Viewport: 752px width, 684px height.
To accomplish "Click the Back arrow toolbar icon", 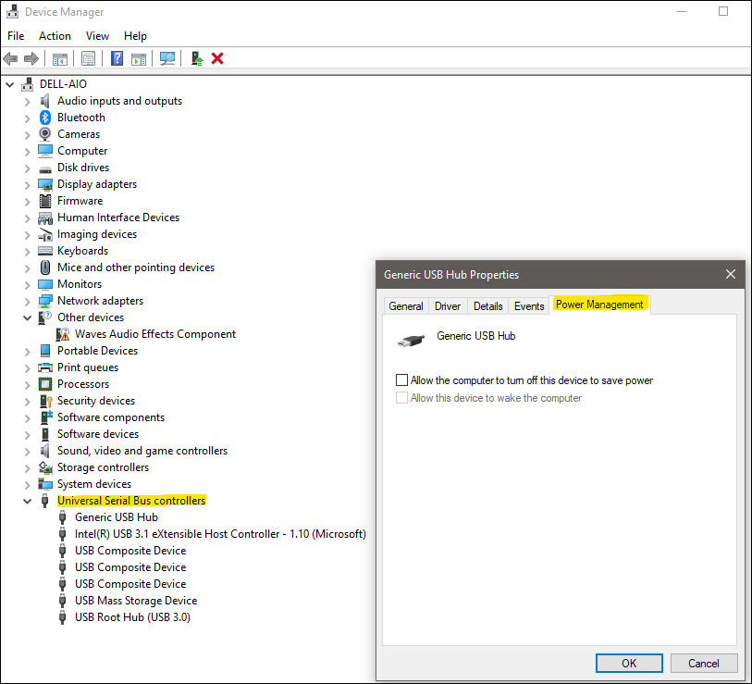I will [x=10, y=59].
